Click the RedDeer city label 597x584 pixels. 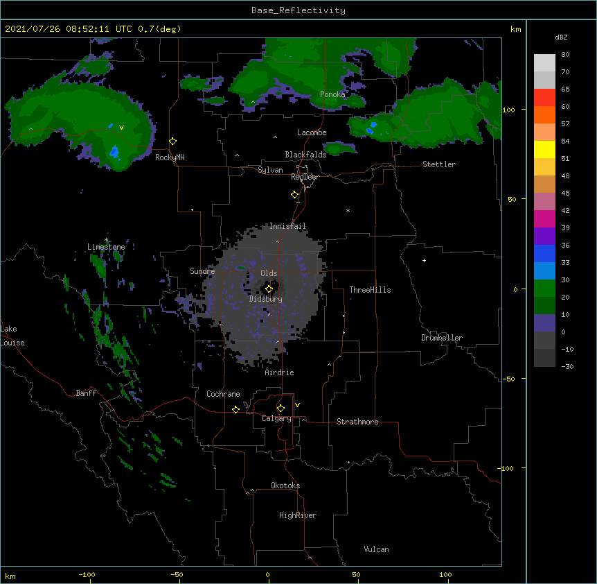click(305, 177)
